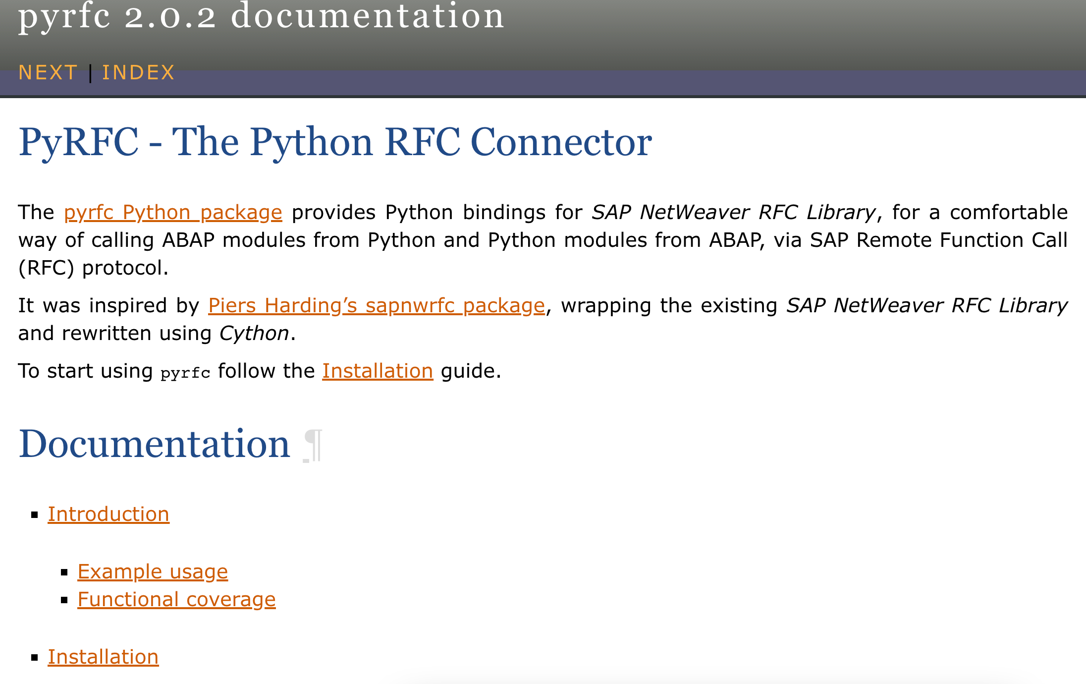This screenshot has width=1086, height=684.
Task: Click the inline code word pyrfc
Action: tap(185, 373)
